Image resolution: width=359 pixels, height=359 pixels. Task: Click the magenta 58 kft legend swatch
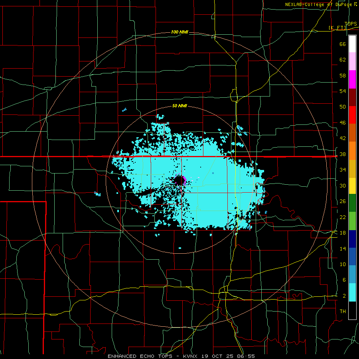click(x=352, y=79)
